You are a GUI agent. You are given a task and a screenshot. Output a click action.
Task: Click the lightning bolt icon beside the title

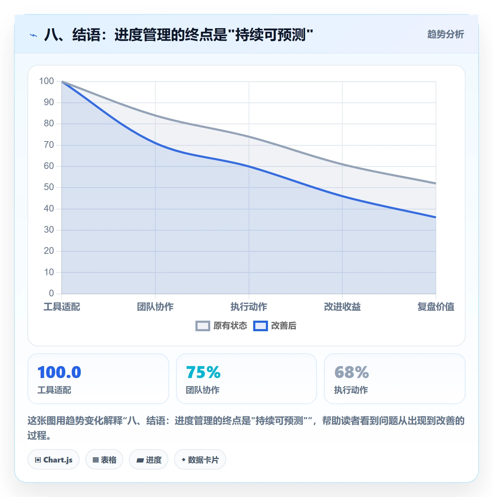tap(33, 35)
